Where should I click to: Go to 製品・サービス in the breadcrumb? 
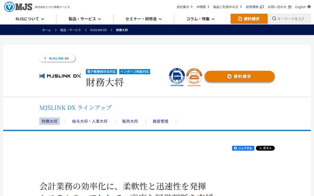(x=71, y=30)
